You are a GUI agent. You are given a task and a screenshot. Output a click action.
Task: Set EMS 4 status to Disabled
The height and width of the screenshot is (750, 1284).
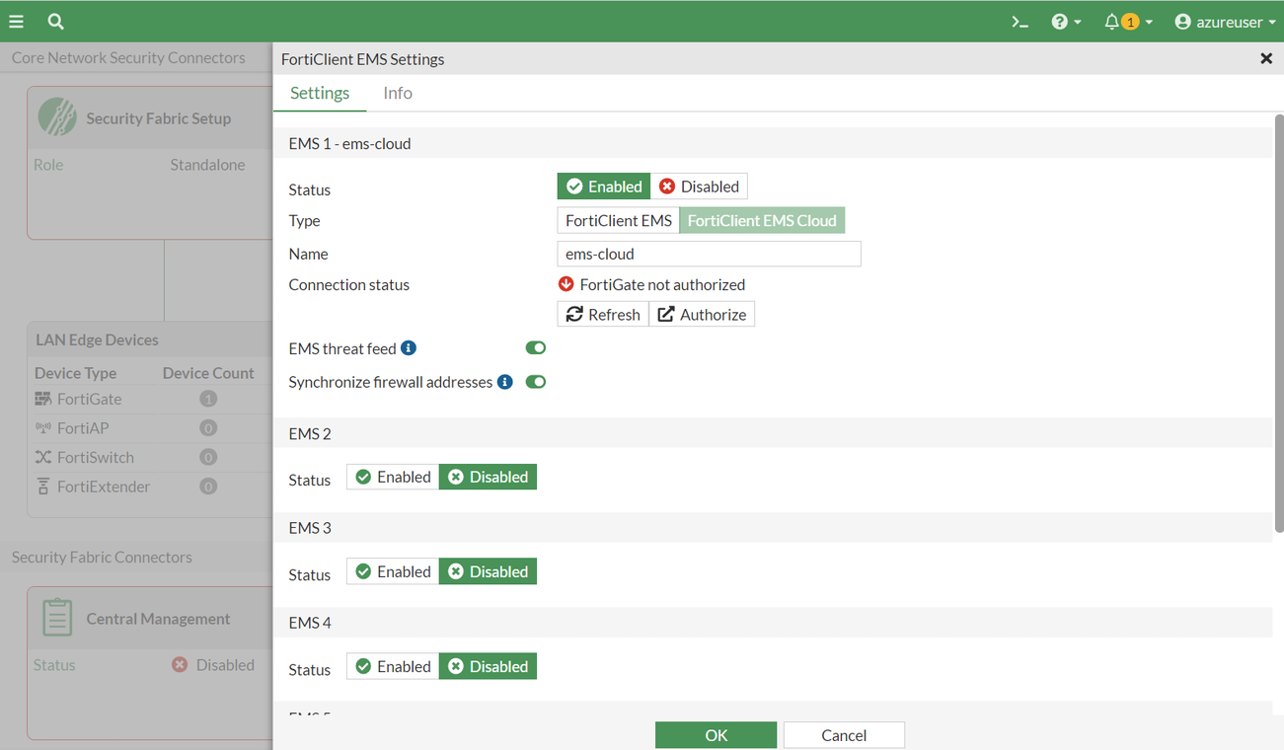coord(488,666)
